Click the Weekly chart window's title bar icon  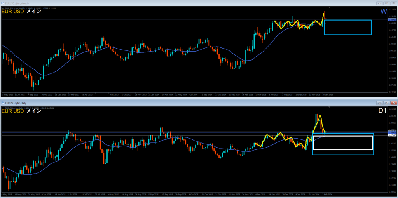[x=3, y=3]
